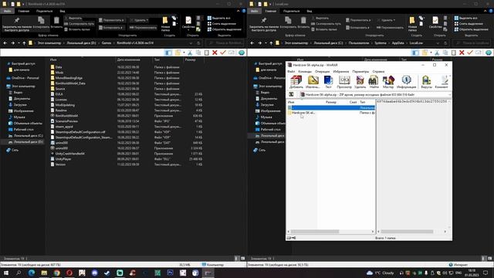This screenshot has height=278, width=494.
Task: Go back in left Explorer navigation
Action: pos(5,43)
